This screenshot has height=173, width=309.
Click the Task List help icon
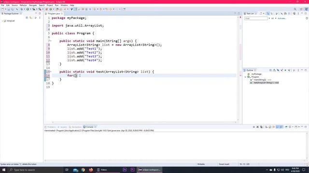point(307,18)
